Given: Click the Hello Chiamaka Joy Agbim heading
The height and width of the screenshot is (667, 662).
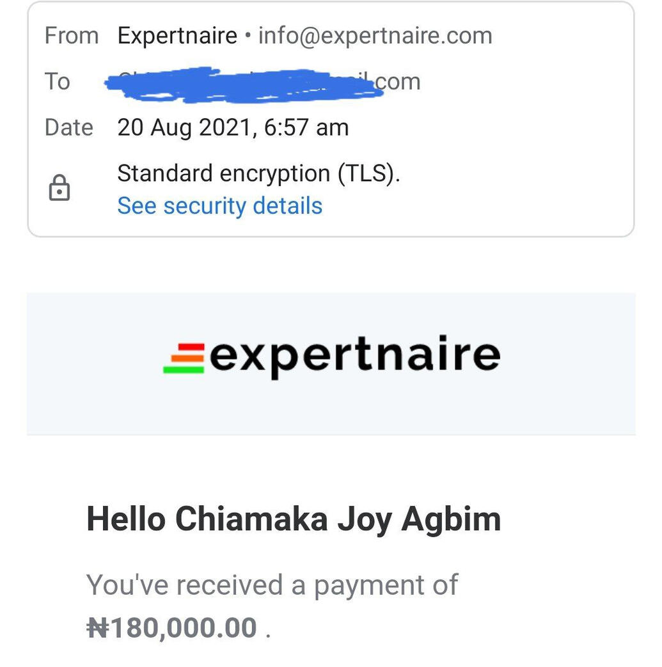Looking at the screenshot, I should coord(294,519).
